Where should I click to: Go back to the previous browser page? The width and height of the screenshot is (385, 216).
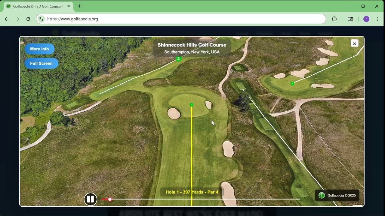click(x=7, y=19)
